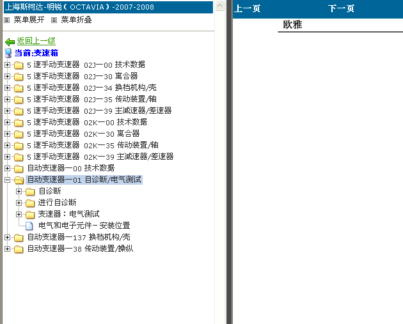Expand 02K一39 主减速器/差速器 node
The width and height of the screenshot is (403, 324).
8,157
